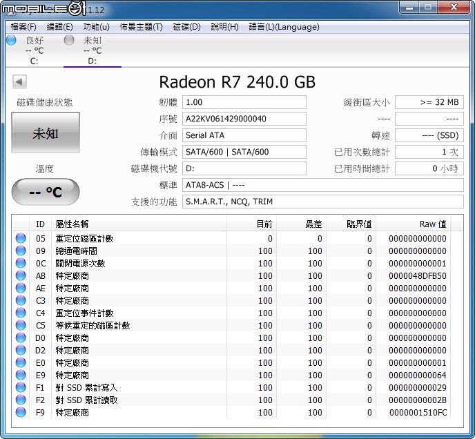Image resolution: width=475 pixels, height=439 pixels.
Task: Click status icon of row D0
Action: [x=21, y=338]
